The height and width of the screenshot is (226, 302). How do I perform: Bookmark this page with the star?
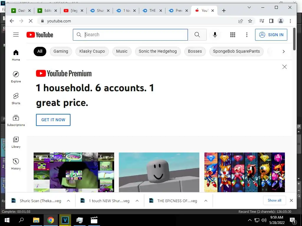pyautogui.click(x=250, y=21)
